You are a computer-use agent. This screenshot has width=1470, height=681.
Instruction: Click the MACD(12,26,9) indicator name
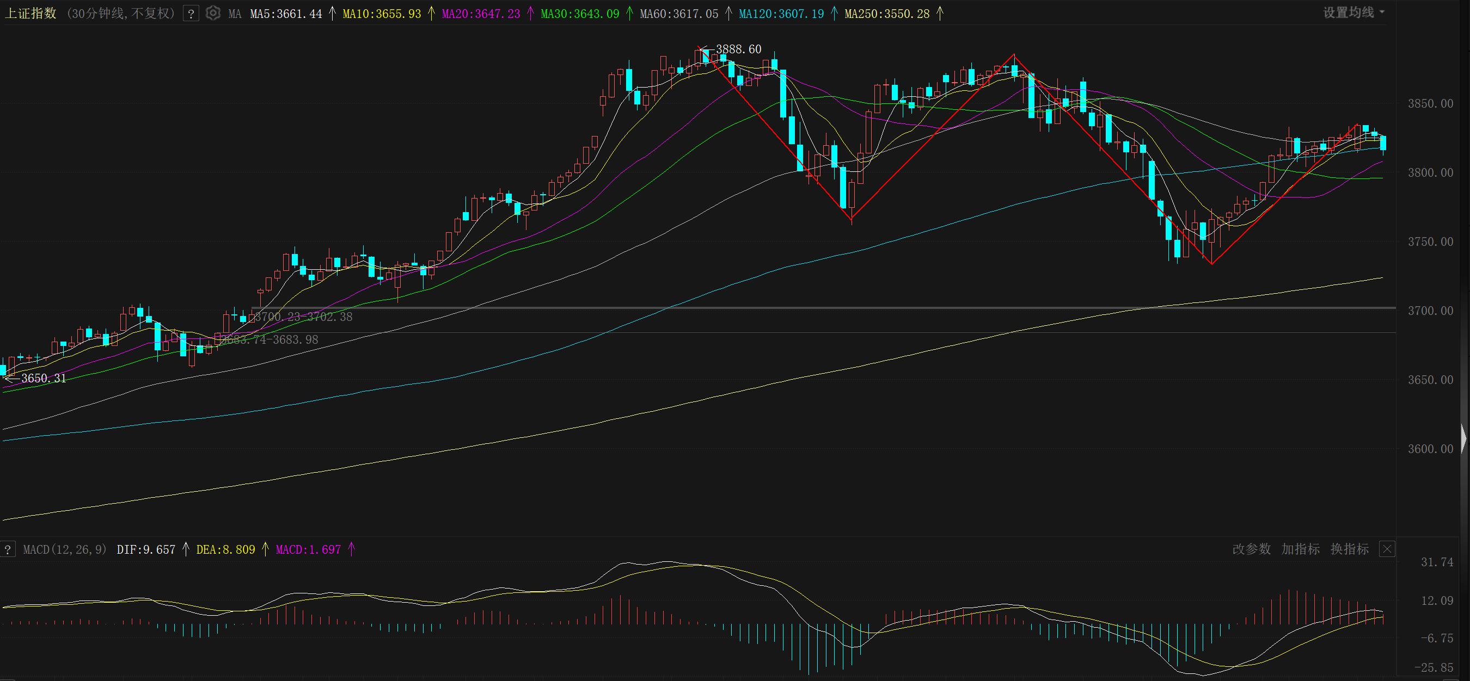coord(64,549)
